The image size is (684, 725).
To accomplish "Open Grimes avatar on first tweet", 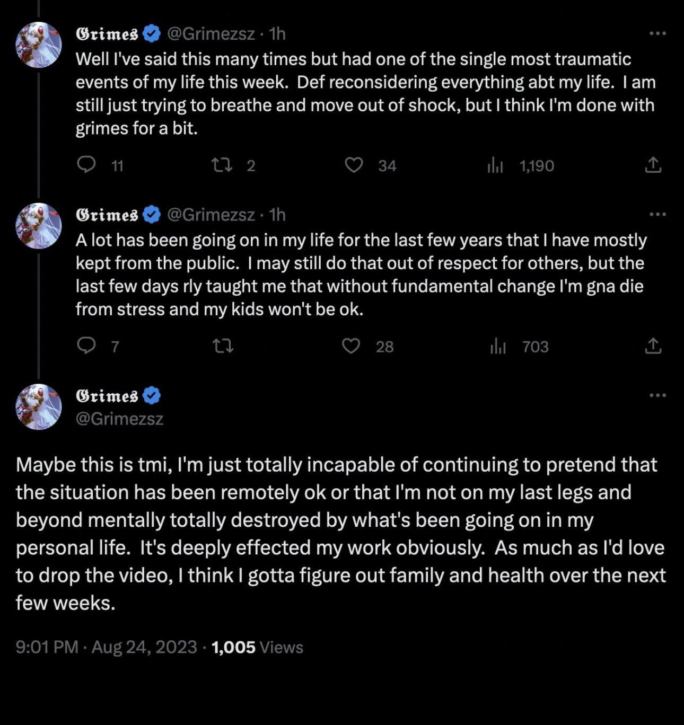I will 39,45.
